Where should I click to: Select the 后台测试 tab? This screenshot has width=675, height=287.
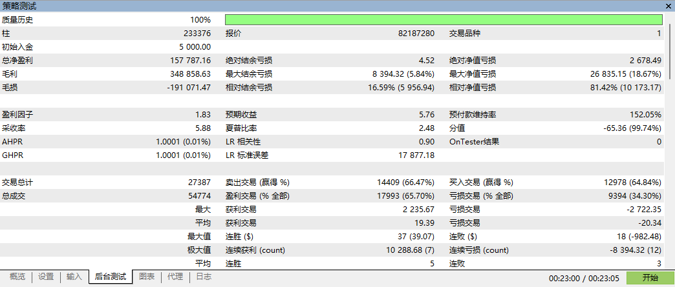(111, 277)
